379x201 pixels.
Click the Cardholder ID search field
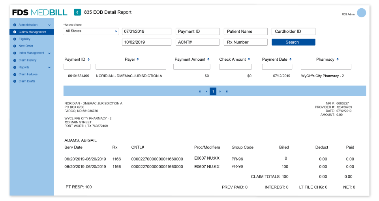click(x=293, y=32)
